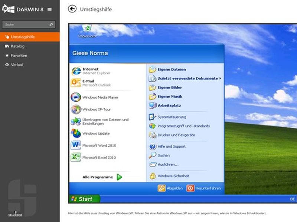This screenshot has height=222, width=297.
Task: Click the Windows Media Player icon
Action: (x=76, y=97)
